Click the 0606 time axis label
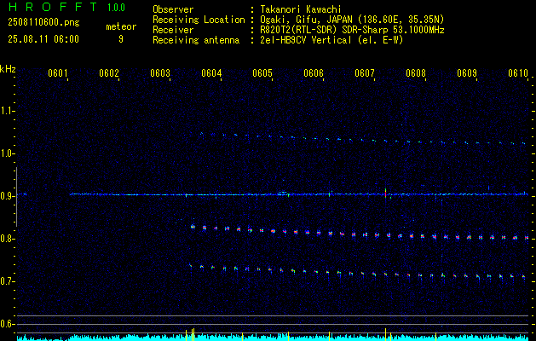The width and height of the screenshot is (536, 341). (x=314, y=73)
